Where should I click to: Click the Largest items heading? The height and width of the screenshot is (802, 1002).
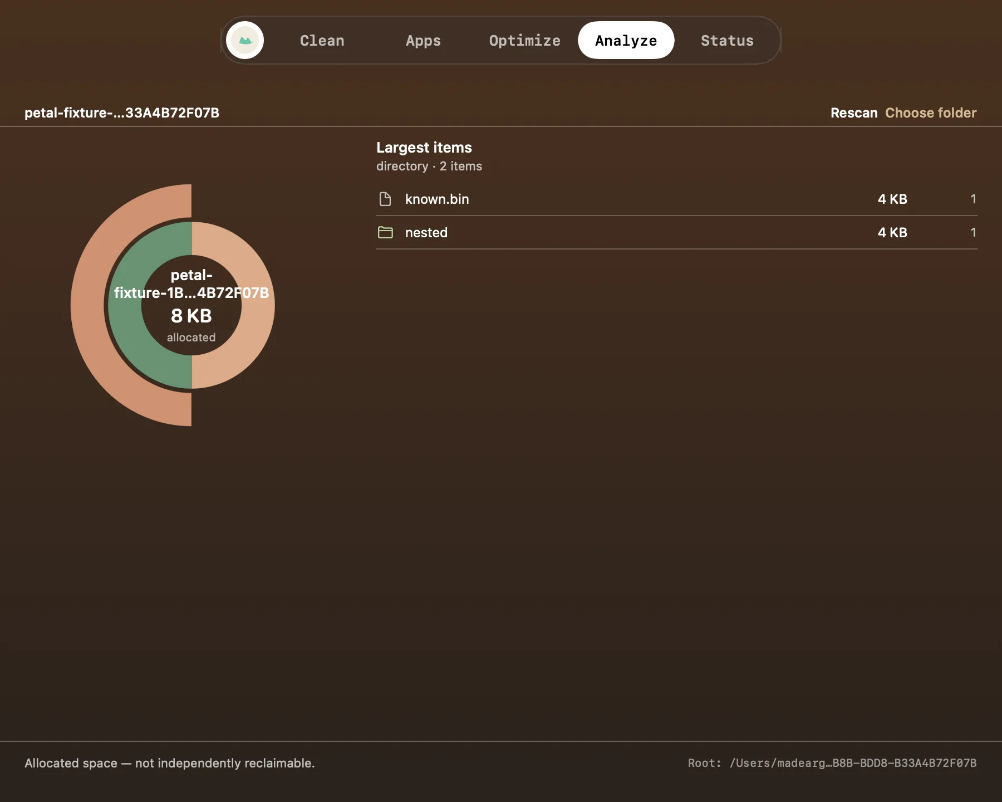(424, 148)
